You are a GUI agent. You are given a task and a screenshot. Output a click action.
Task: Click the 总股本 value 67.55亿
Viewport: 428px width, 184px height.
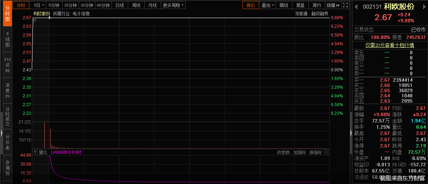(382, 171)
